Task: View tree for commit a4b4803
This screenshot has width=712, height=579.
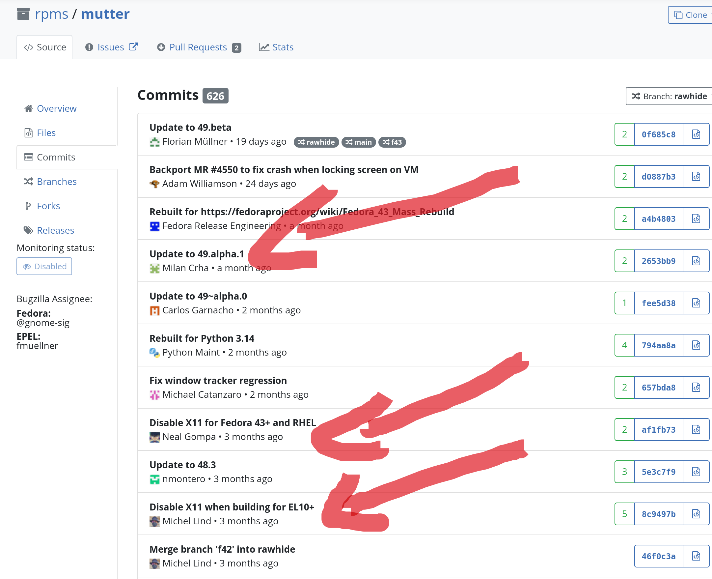Action: tap(696, 219)
